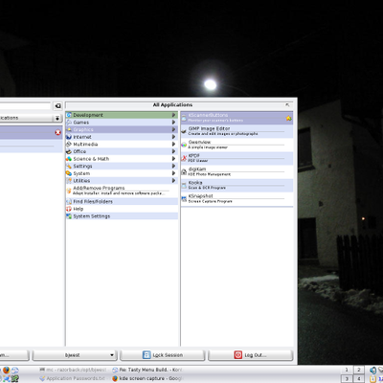This screenshot has height=383, width=383.
Task: Click the Add/Remove Programs icon
Action: (x=69, y=191)
